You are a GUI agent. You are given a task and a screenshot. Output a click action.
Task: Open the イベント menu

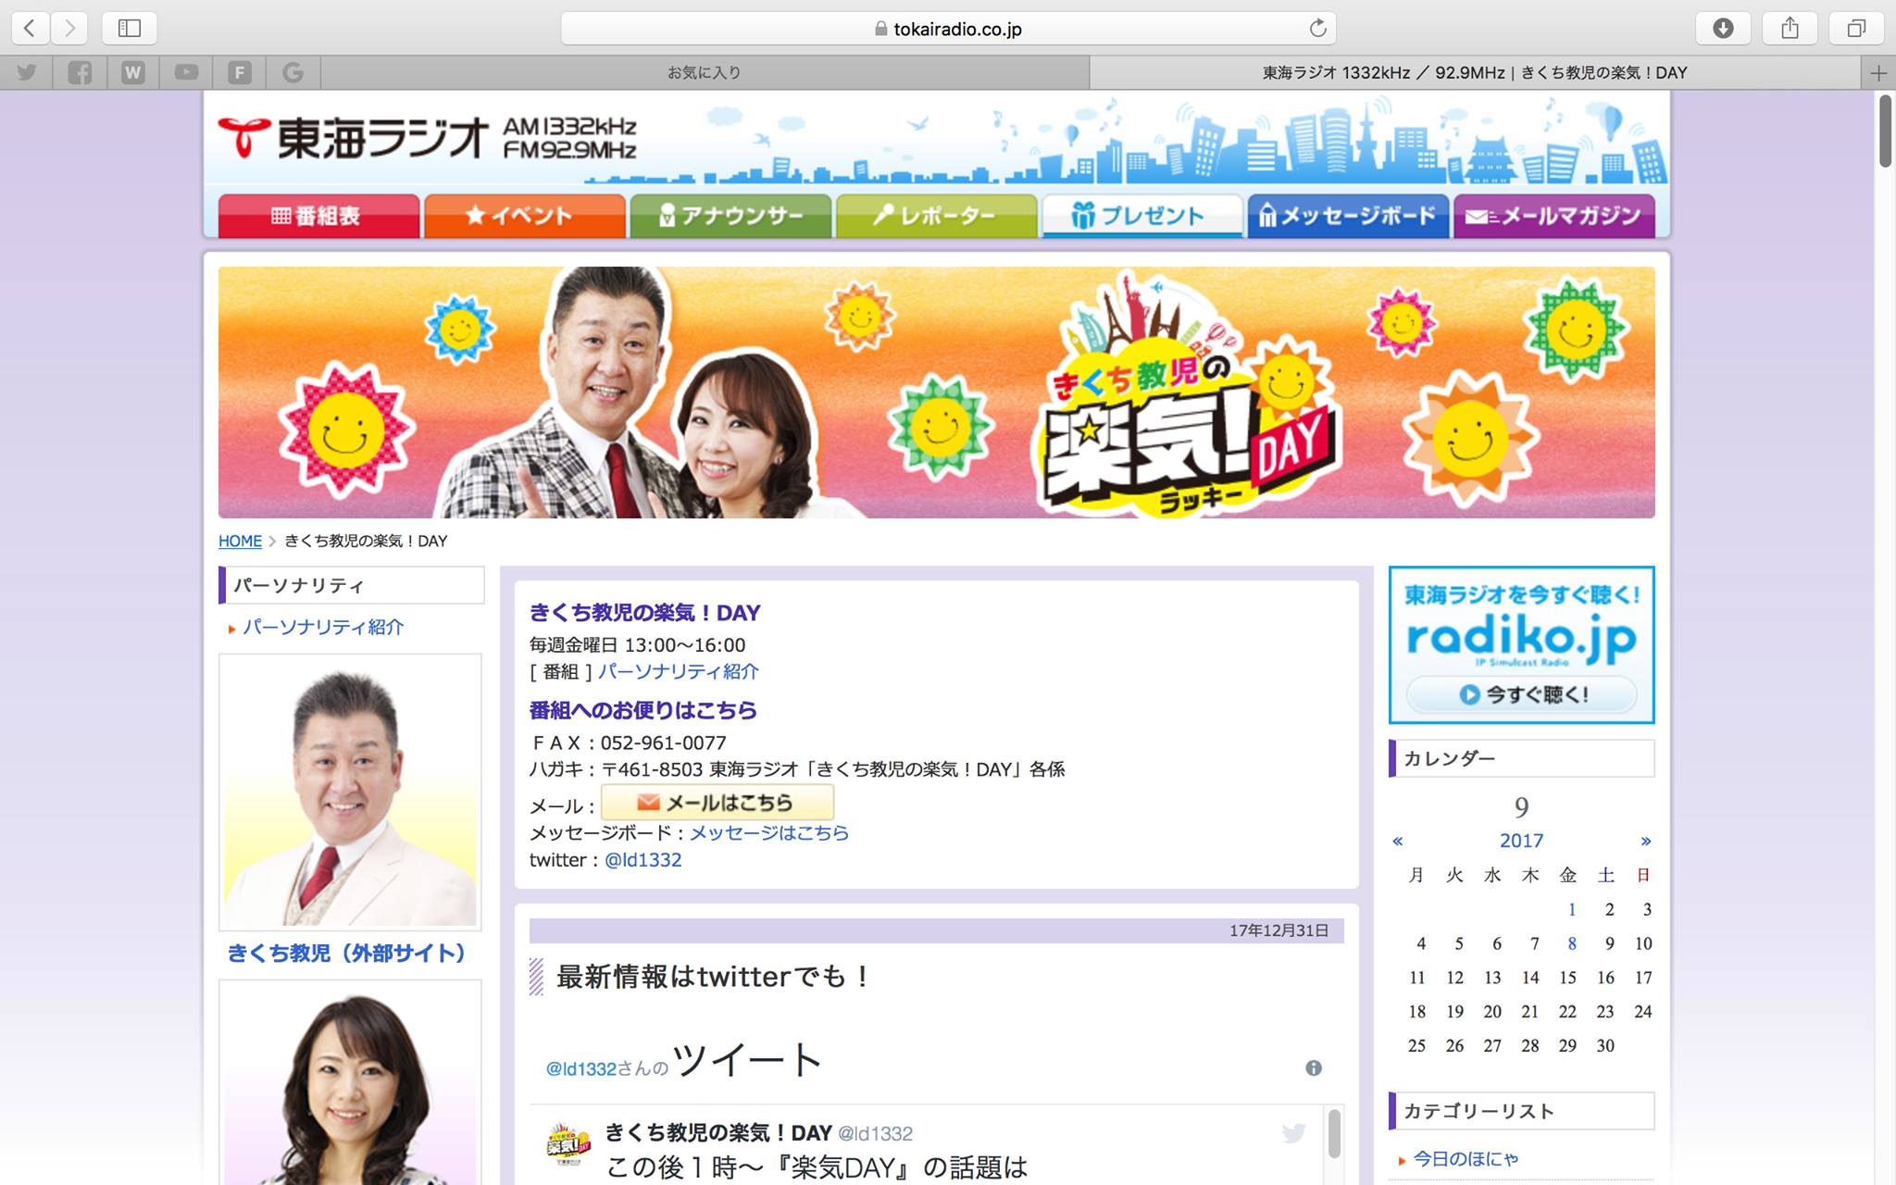(x=525, y=216)
